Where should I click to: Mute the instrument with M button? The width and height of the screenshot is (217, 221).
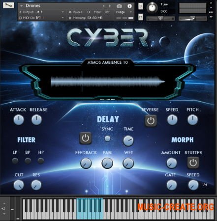(x=141, y=17)
